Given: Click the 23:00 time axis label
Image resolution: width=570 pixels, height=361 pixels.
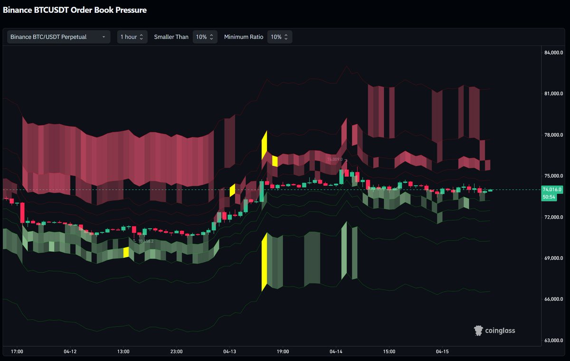Looking at the screenshot, I should pos(176,352).
